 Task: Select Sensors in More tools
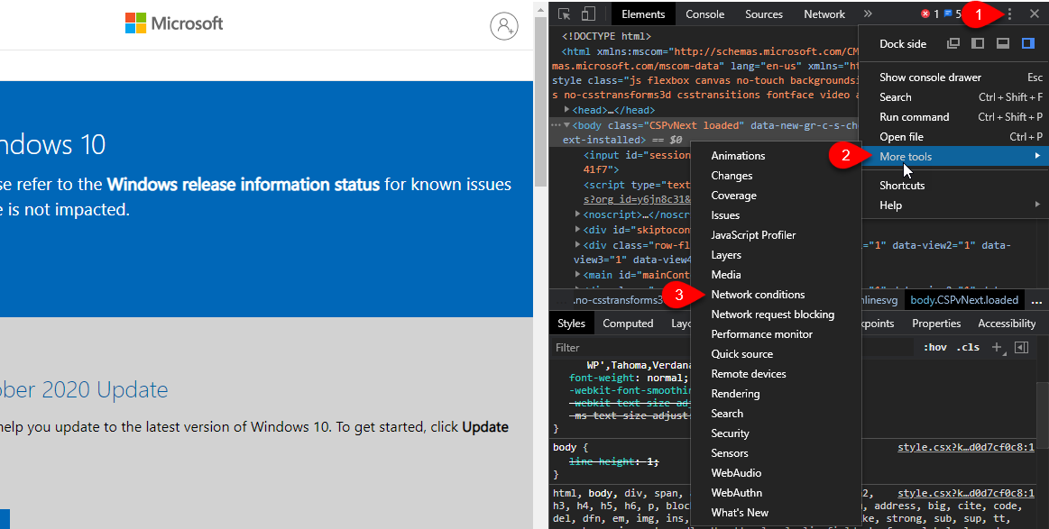(776, 452)
